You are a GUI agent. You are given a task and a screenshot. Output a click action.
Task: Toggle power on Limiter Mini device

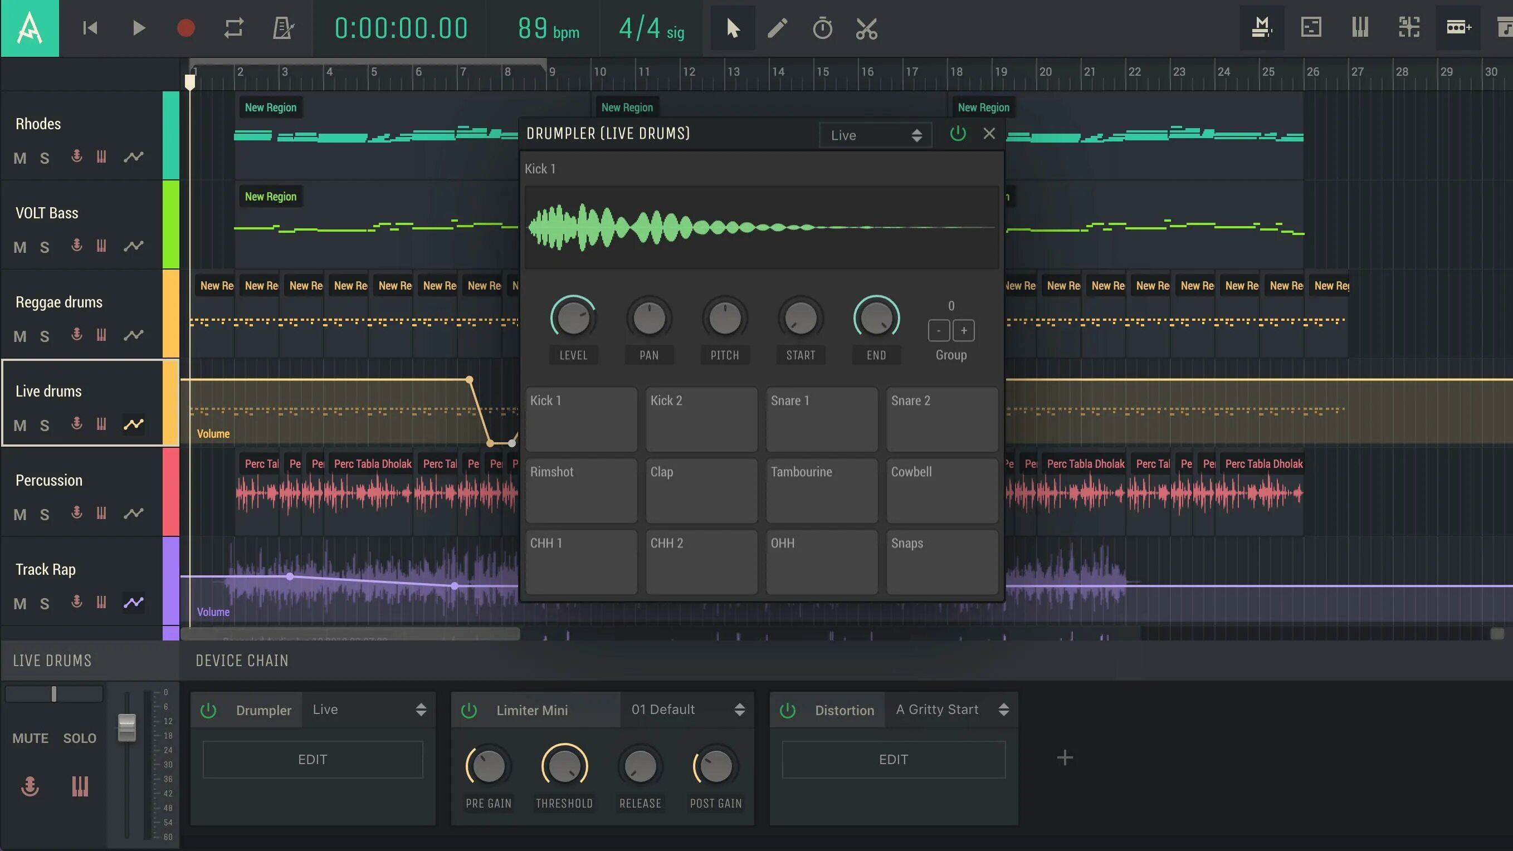coord(468,710)
